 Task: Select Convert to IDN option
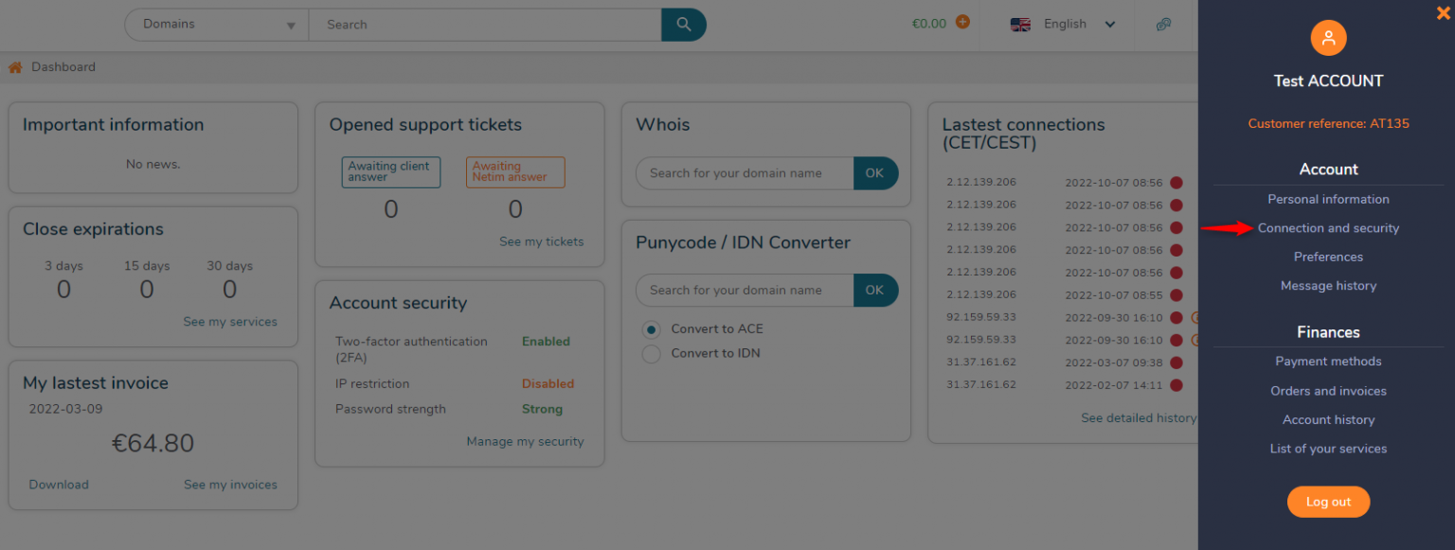tap(651, 353)
